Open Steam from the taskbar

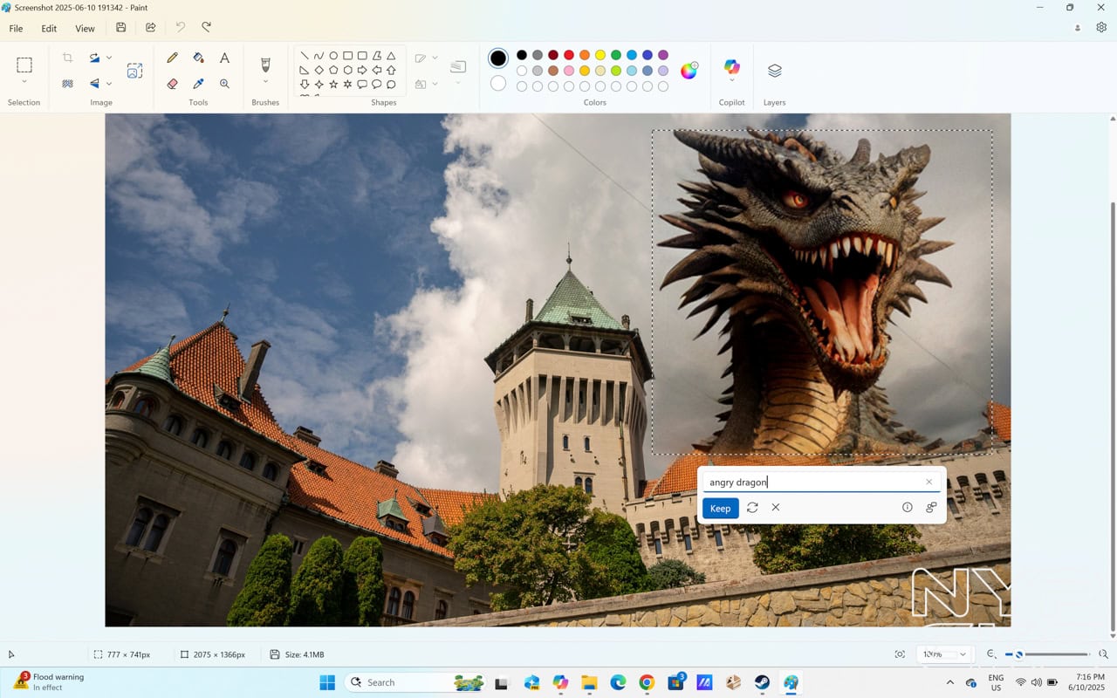[x=762, y=682]
